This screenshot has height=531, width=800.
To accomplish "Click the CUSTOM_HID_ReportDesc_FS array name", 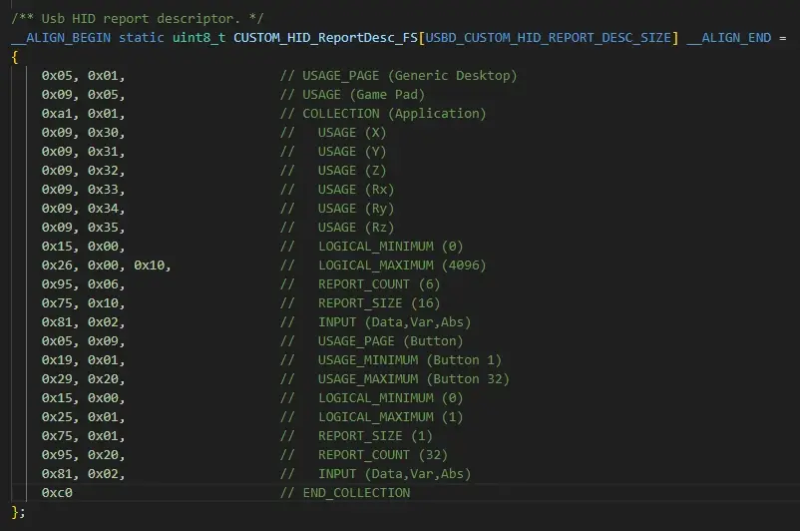I will tap(325, 38).
